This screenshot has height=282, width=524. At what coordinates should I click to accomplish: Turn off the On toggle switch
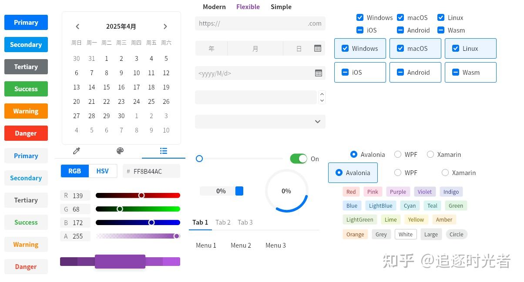point(299,159)
